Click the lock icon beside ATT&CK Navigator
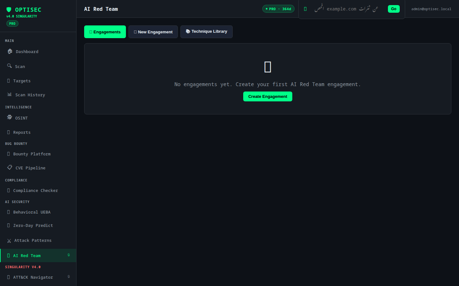Viewport: 459px width, 286px height. (69, 276)
